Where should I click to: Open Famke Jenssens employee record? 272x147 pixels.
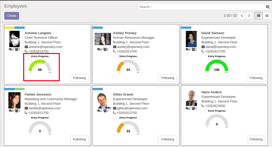click(x=38, y=95)
